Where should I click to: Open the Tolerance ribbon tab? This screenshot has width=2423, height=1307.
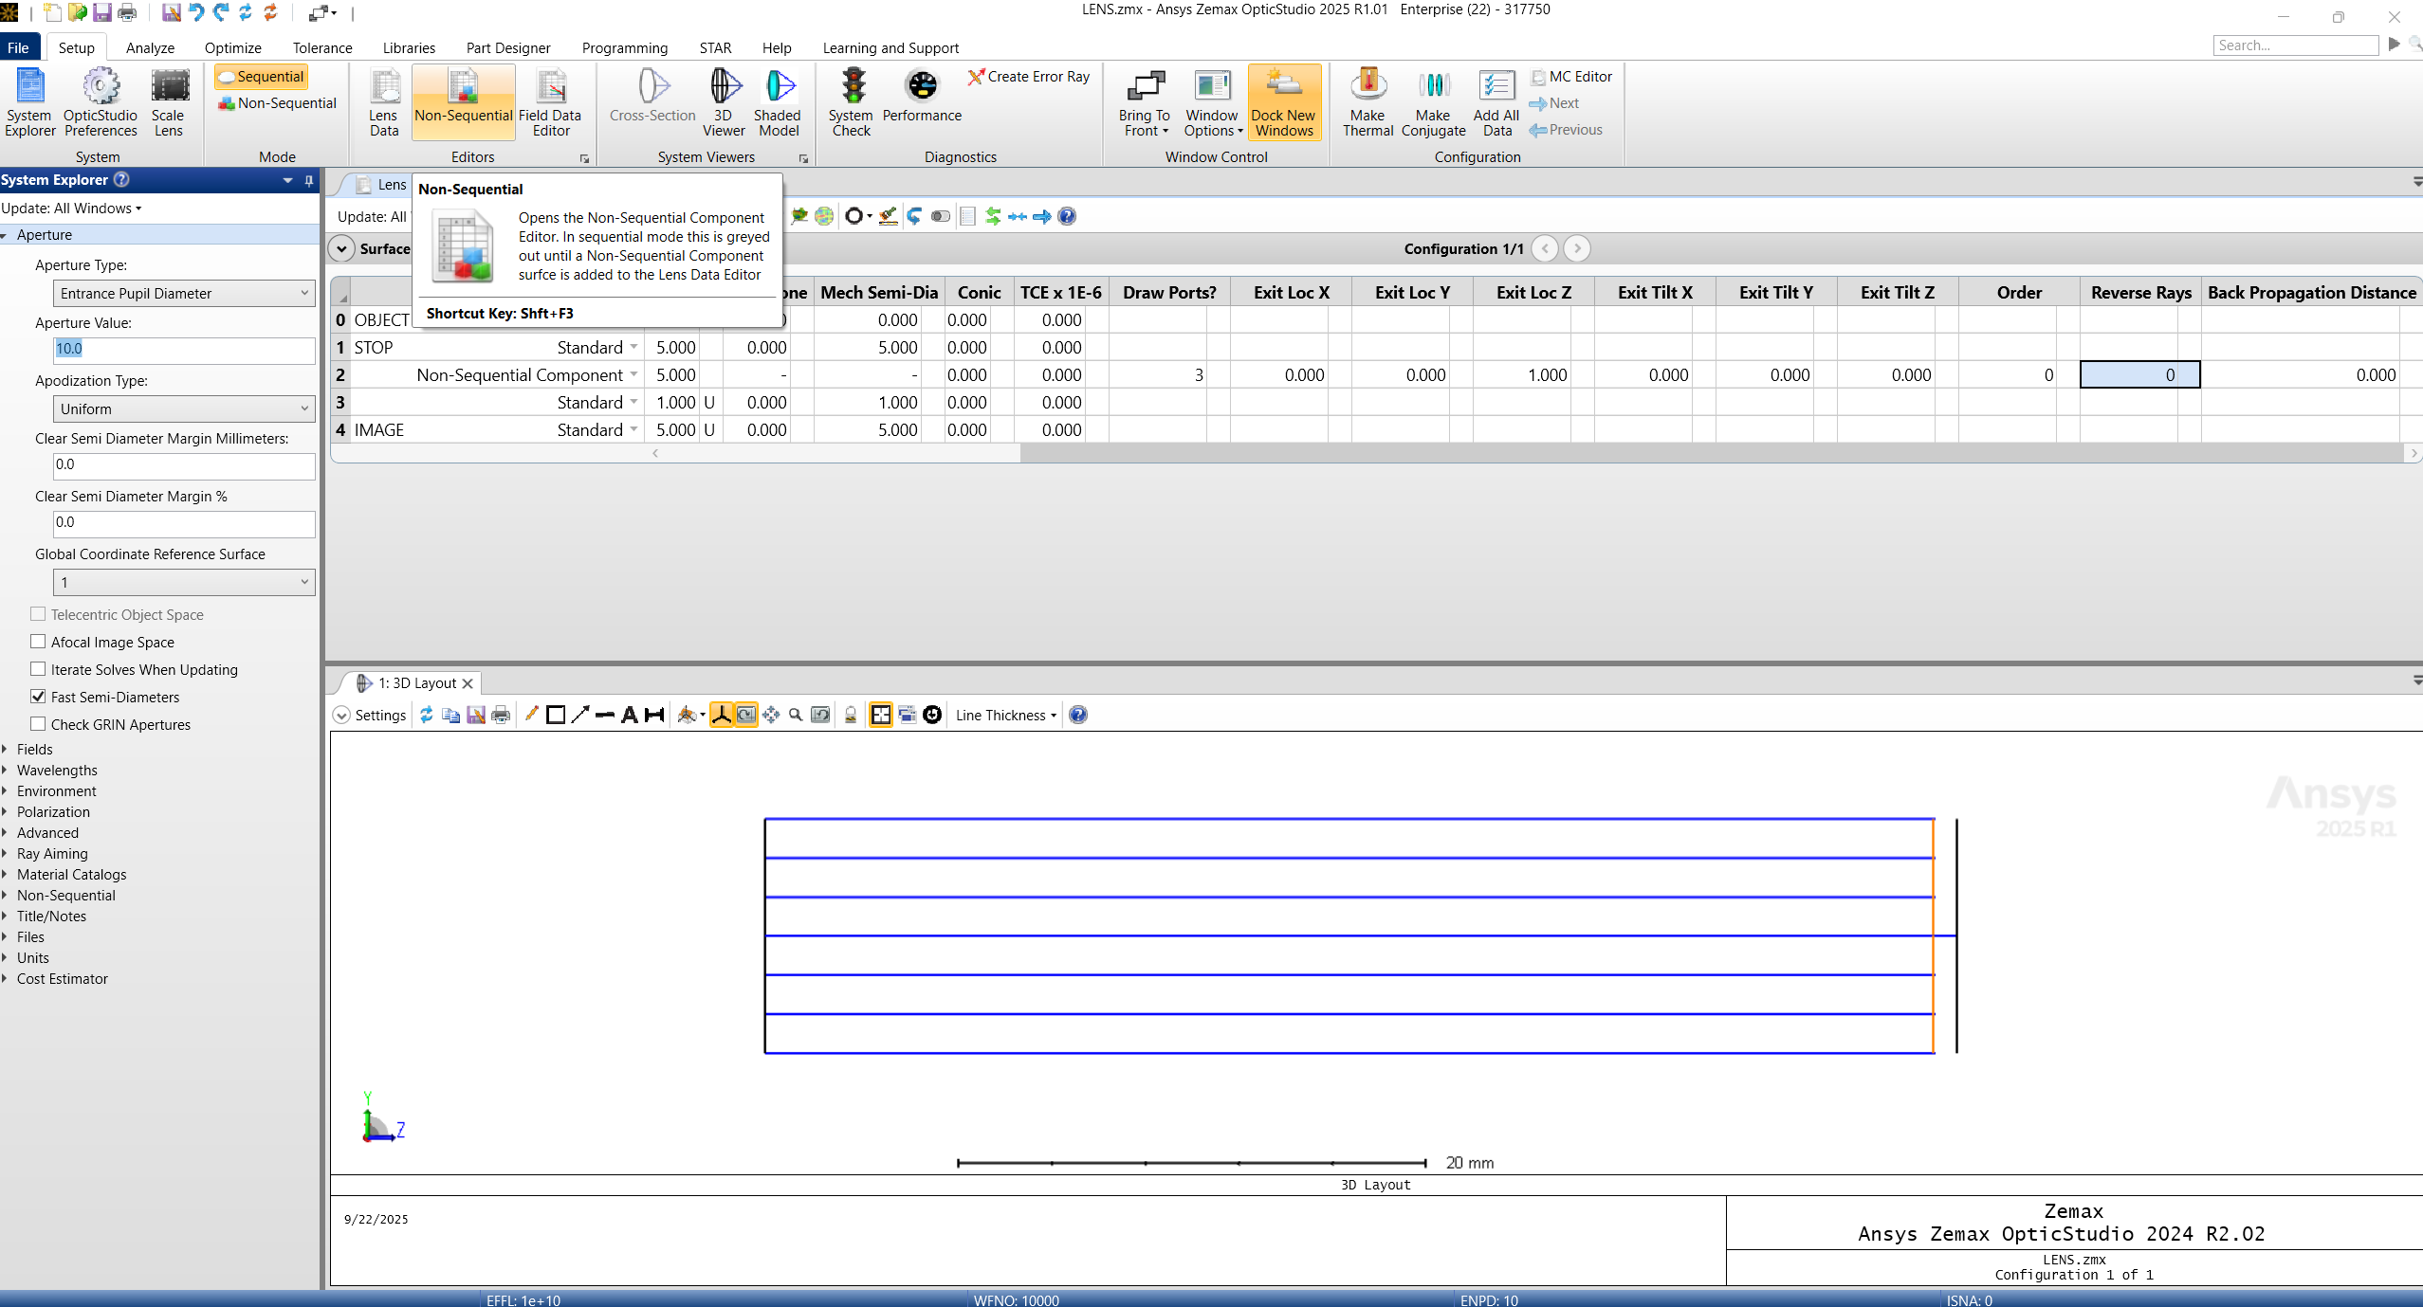pyautogui.click(x=321, y=47)
